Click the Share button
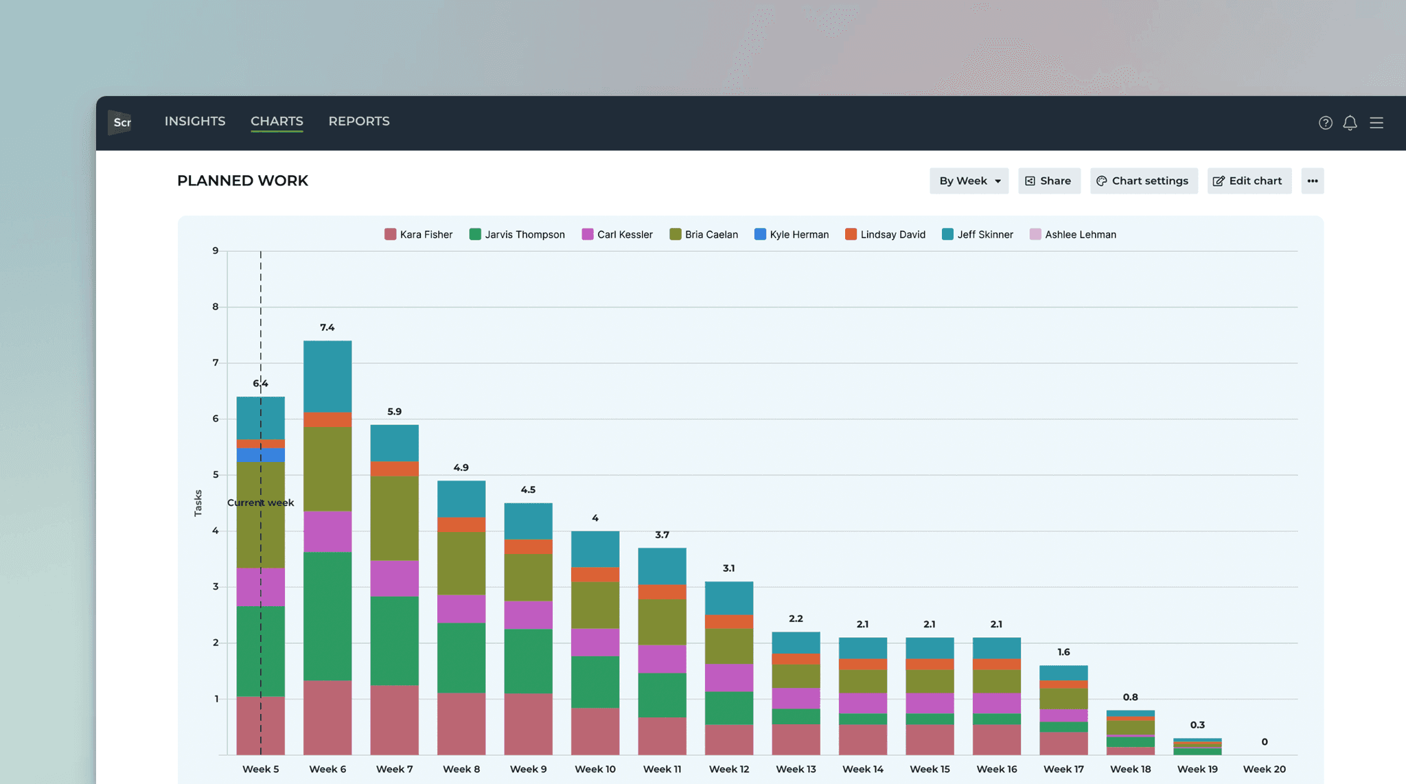1406x784 pixels. coord(1049,181)
